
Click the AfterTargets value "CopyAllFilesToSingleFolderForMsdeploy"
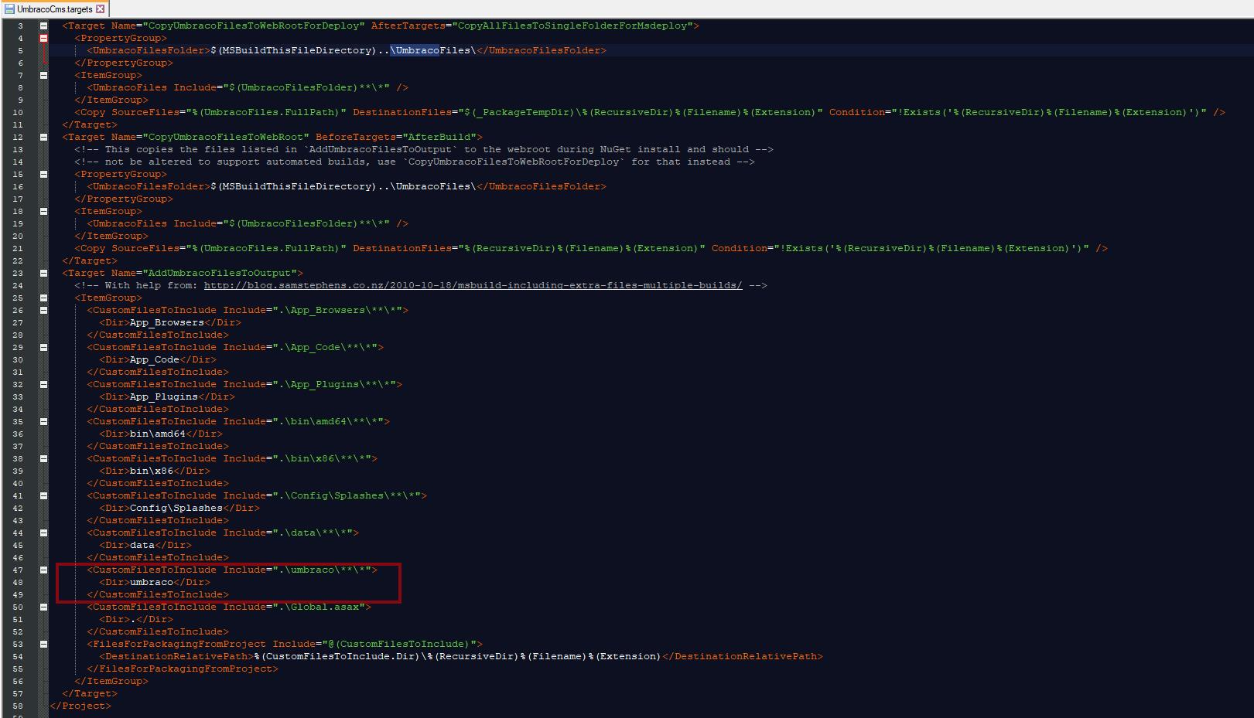(572, 26)
